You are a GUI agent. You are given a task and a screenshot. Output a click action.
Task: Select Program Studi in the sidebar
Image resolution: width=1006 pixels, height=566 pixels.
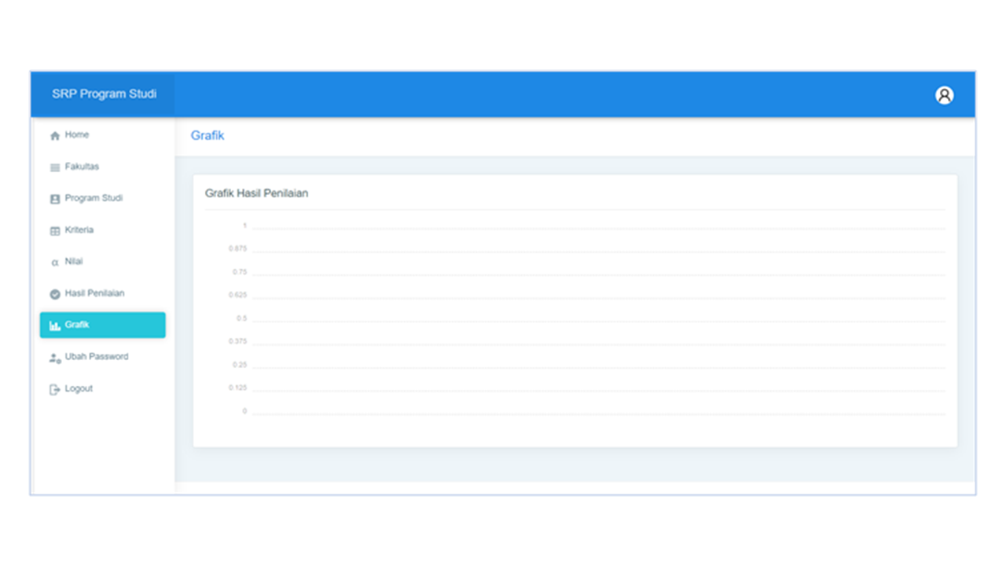pyautogui.click(x=94, y=198)
